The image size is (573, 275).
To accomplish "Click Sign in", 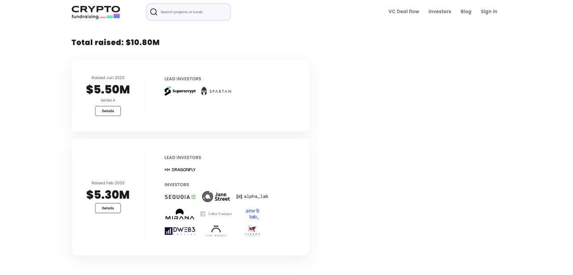I will pos(489,12).
